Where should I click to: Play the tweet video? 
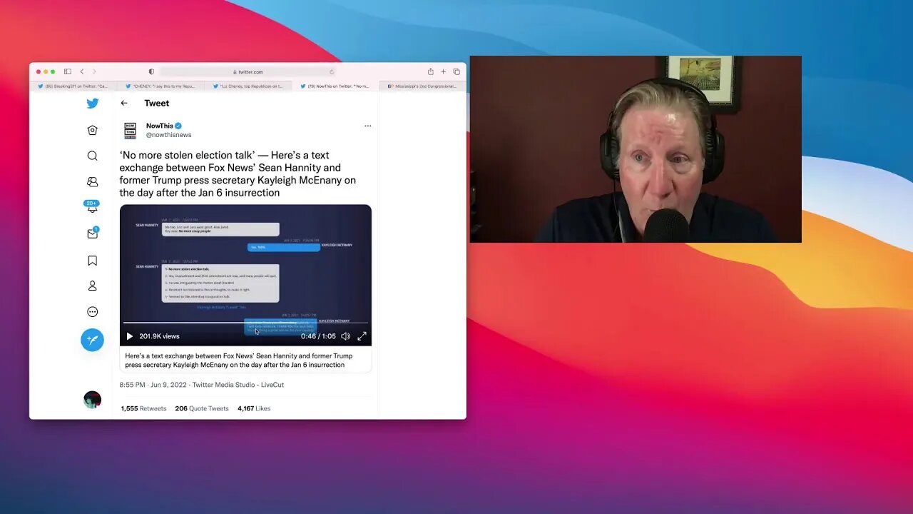pos(129,336)
